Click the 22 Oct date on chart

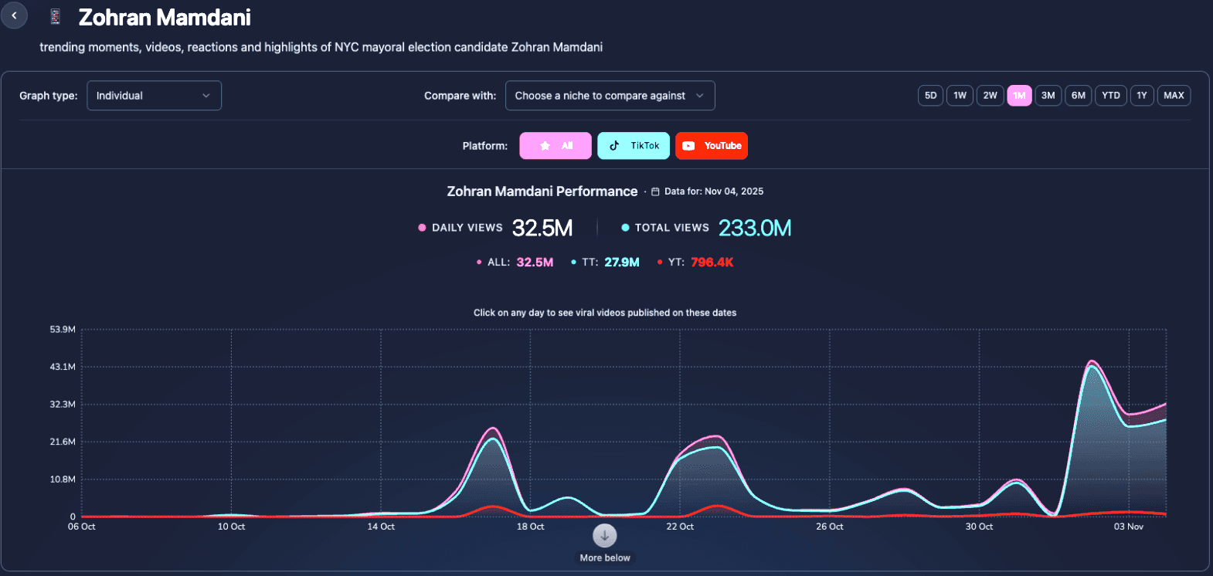[680, 527]
